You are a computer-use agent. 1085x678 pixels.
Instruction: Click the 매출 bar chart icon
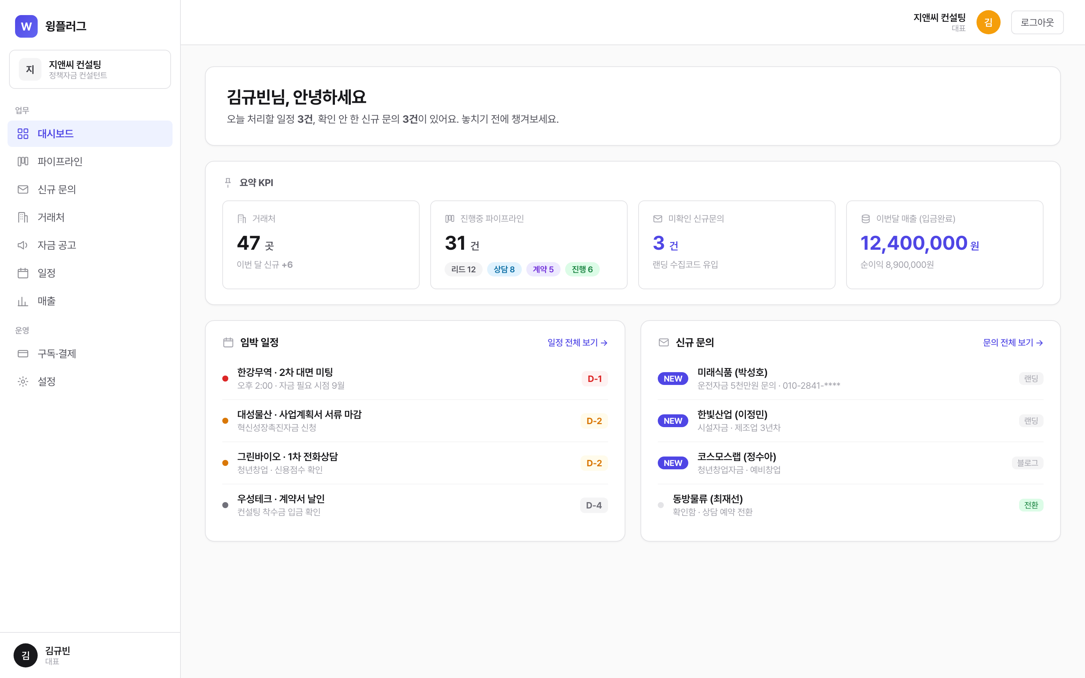pos(23,301)
